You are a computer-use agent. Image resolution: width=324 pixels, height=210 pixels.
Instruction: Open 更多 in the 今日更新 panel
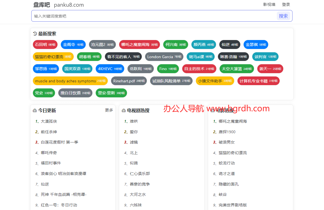(x=109, y=110)
